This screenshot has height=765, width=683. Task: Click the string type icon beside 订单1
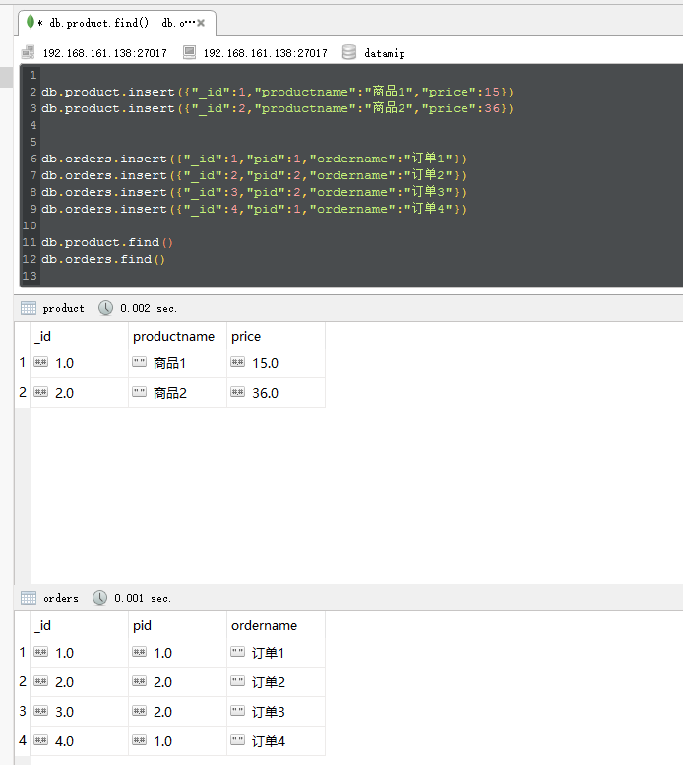[237, 652]
